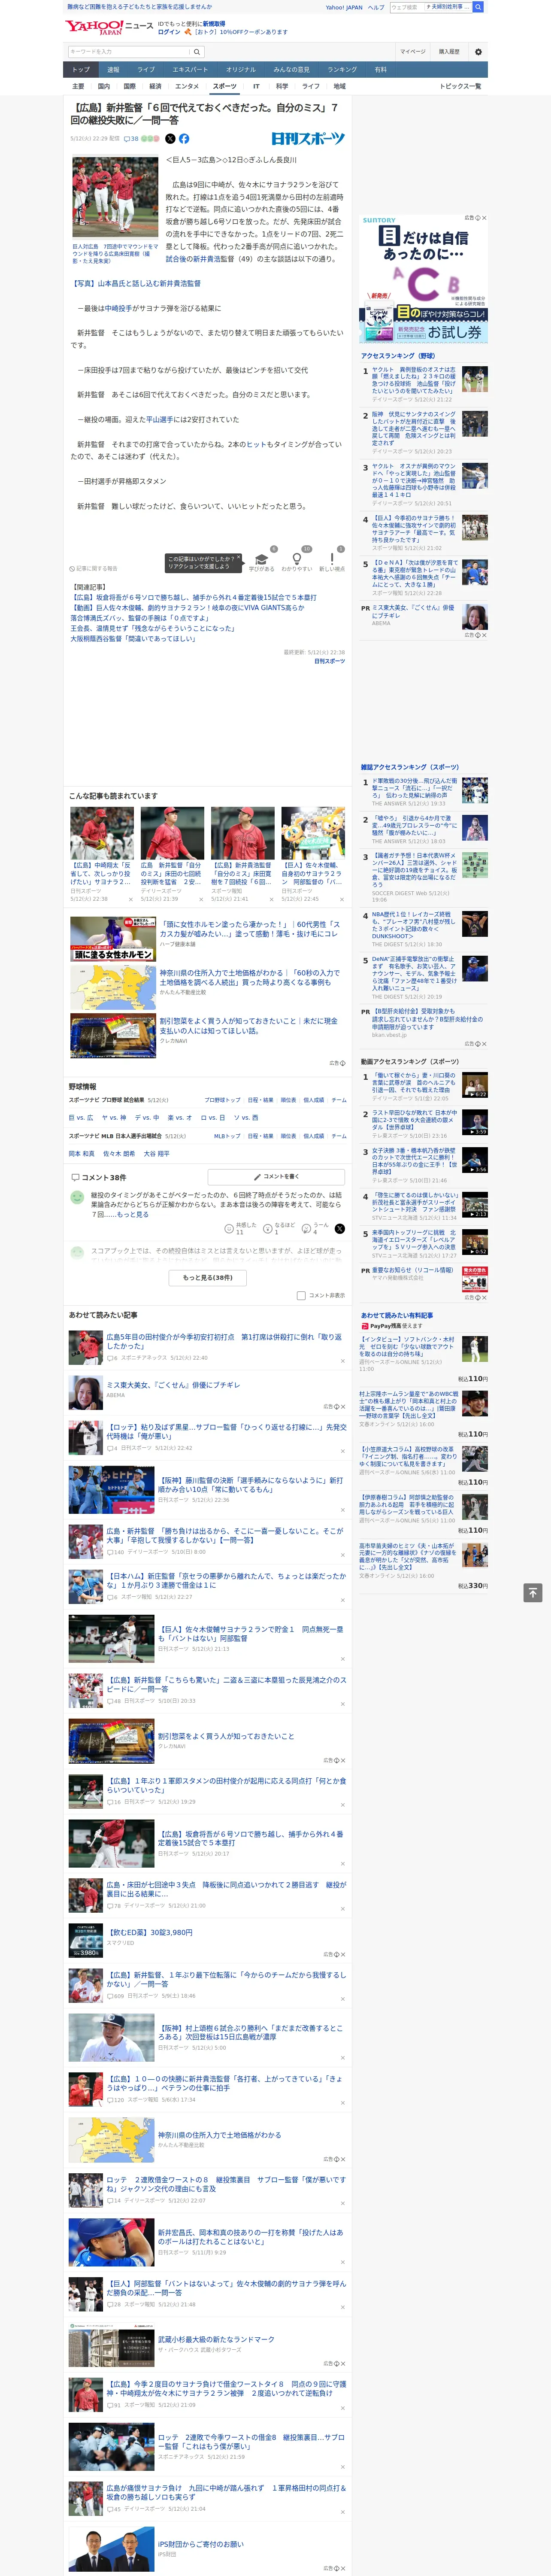Select the エキスパート tab
Viewport: 551px width, 2576px height.
point(190,69)
